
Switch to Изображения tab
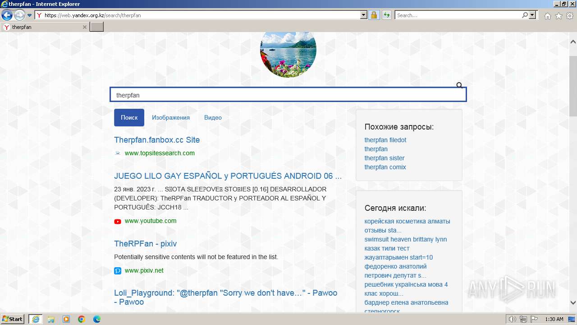(171, 117)
